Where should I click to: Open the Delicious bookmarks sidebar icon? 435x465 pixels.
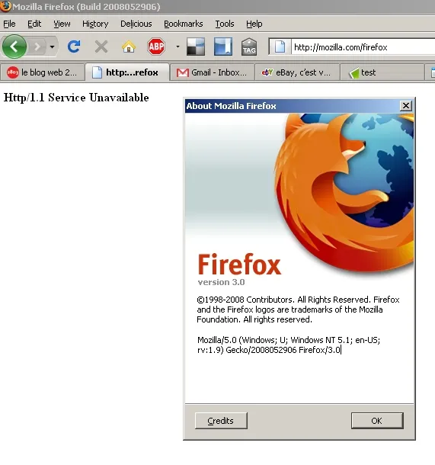[x=223, y=46]
